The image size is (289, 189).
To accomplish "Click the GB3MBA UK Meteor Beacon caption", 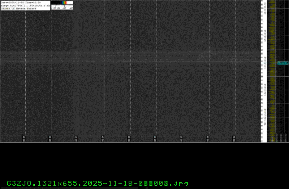I will pos(19,8).
